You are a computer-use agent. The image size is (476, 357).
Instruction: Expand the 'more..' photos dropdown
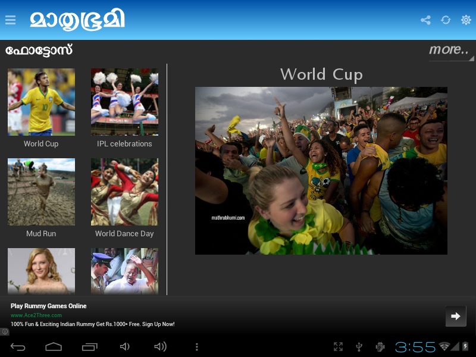point(451,51)
